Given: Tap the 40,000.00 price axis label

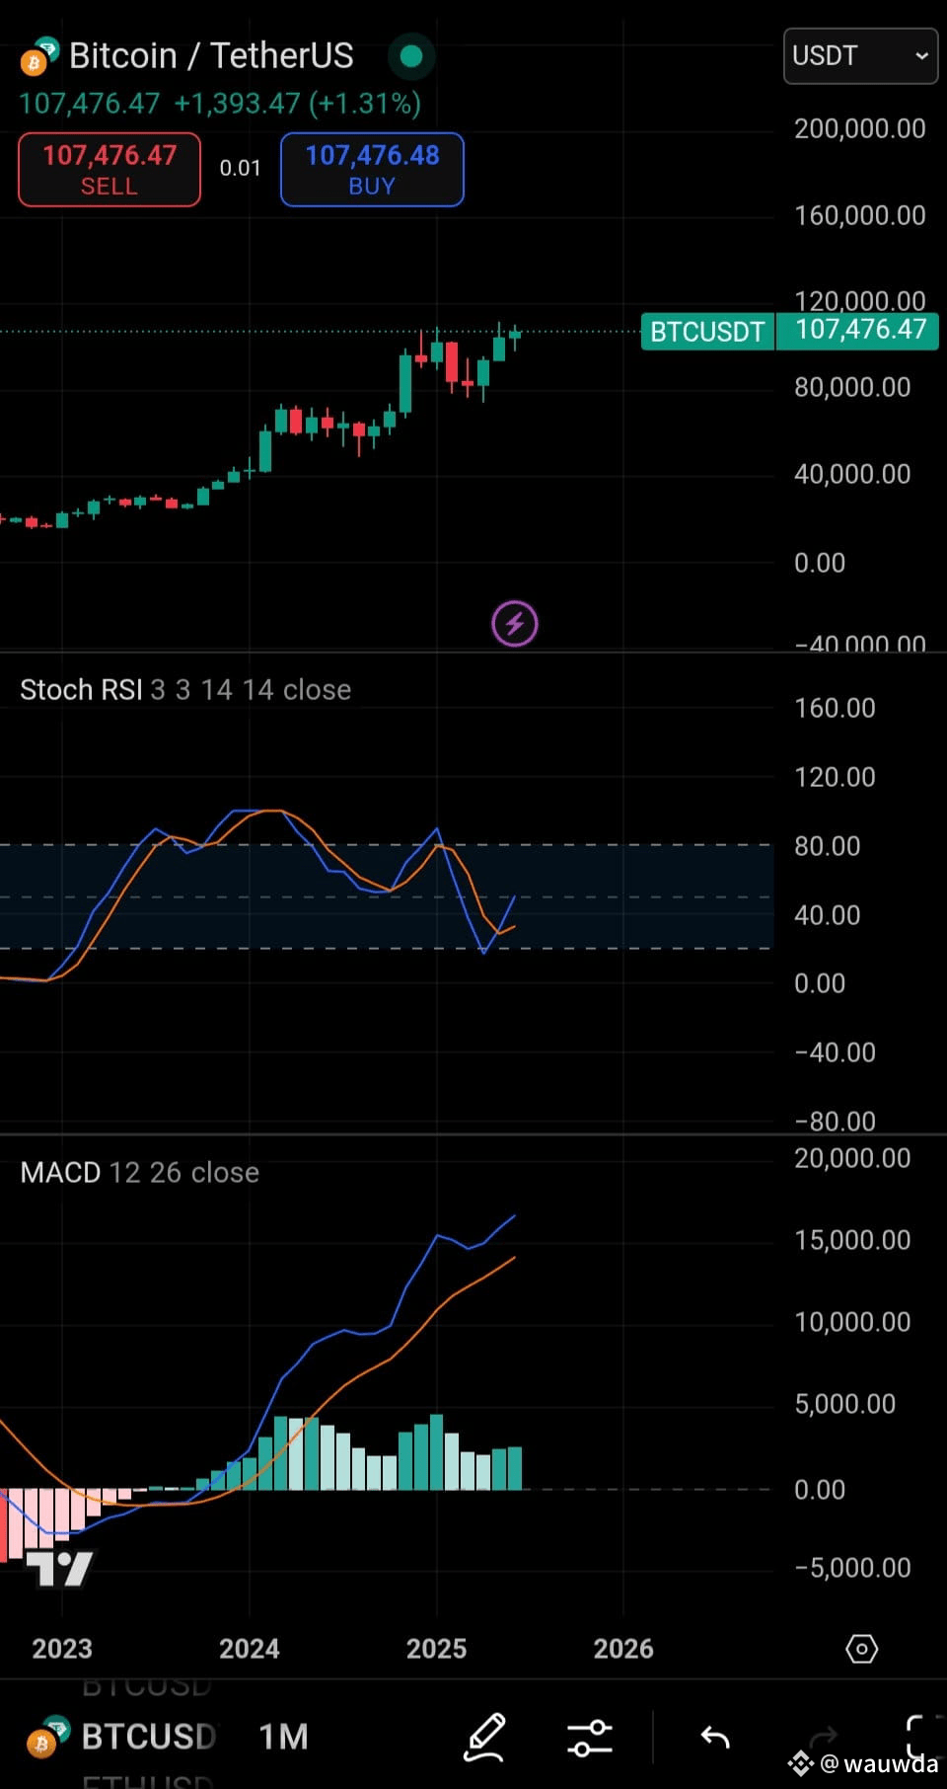Looking at the screenshot, I should coord(853,474).
